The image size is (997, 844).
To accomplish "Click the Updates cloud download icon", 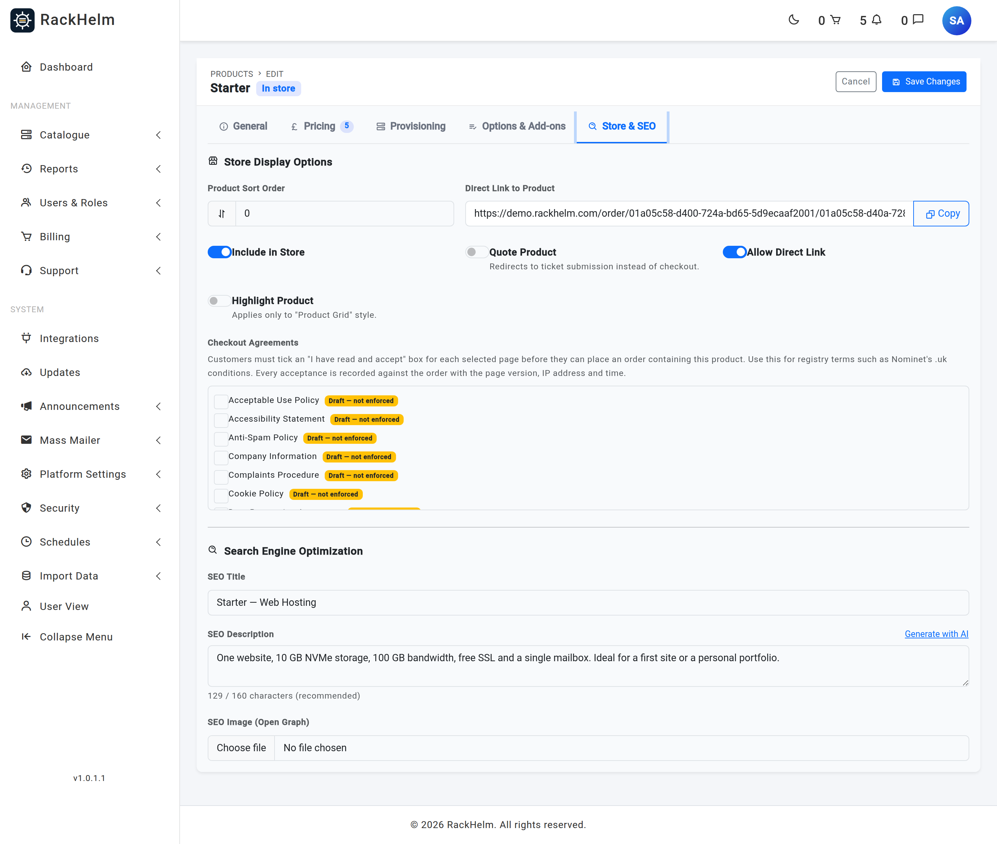I will click(26, 372).
